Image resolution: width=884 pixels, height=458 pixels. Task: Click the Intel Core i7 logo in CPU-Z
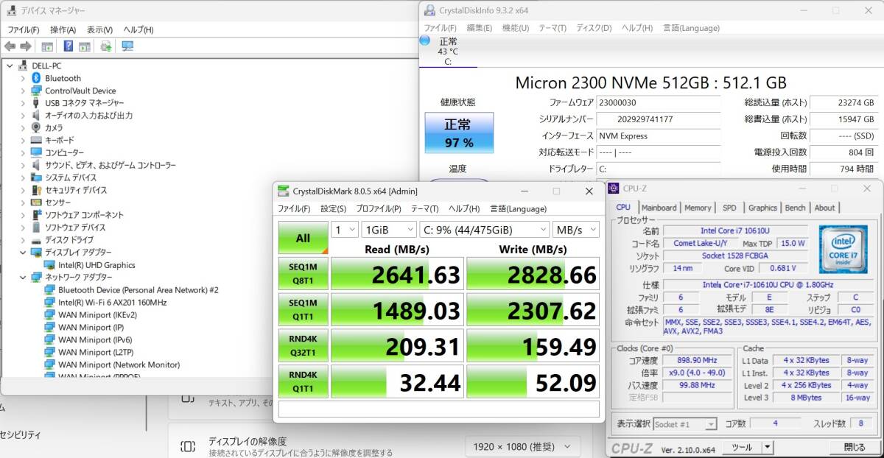coord(843,249)
